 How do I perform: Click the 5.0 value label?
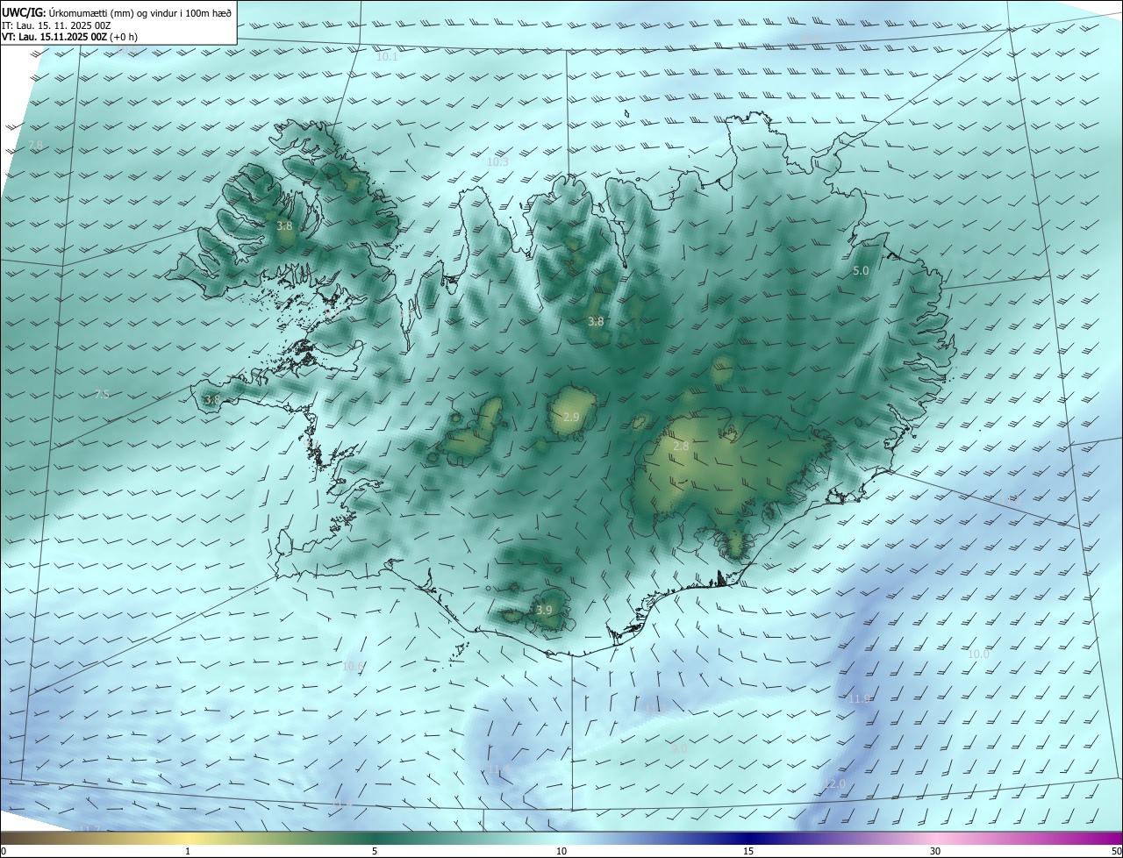click(x=861, y=271)
